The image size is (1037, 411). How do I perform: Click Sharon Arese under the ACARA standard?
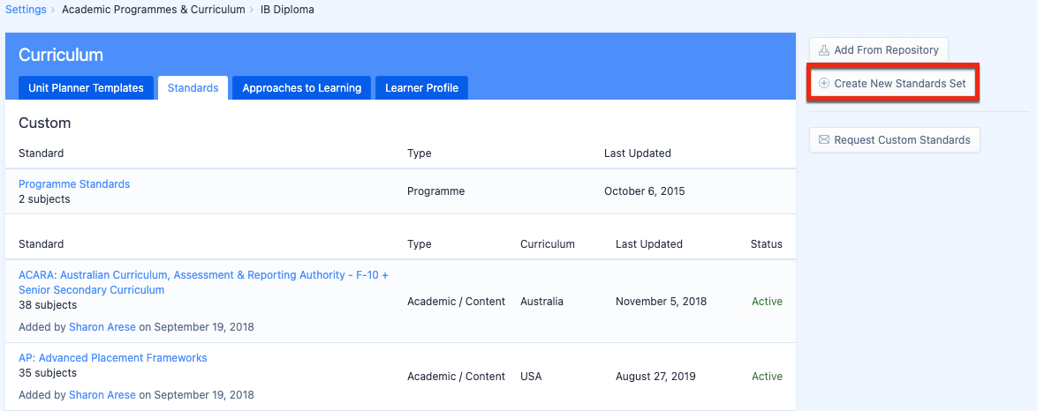point(102,327)
